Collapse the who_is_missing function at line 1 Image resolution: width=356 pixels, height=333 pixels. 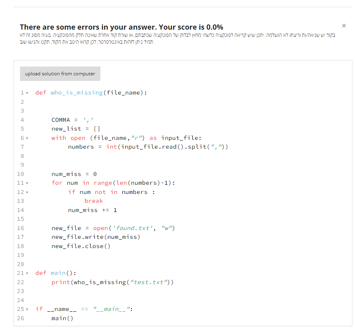pyautogui.click(x=27, y=93)
